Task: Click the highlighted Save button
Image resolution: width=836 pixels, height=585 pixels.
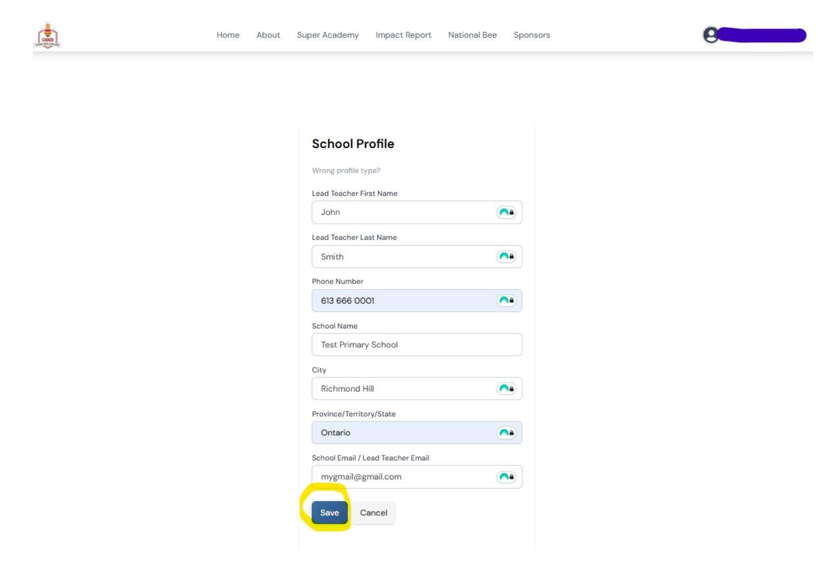Action: pyautogui.click(x=328, y=512)
